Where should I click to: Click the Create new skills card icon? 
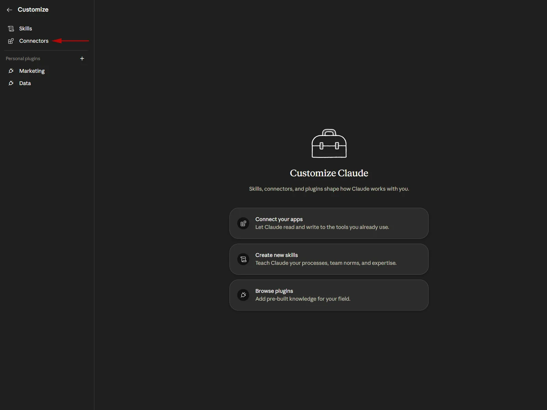243,259
